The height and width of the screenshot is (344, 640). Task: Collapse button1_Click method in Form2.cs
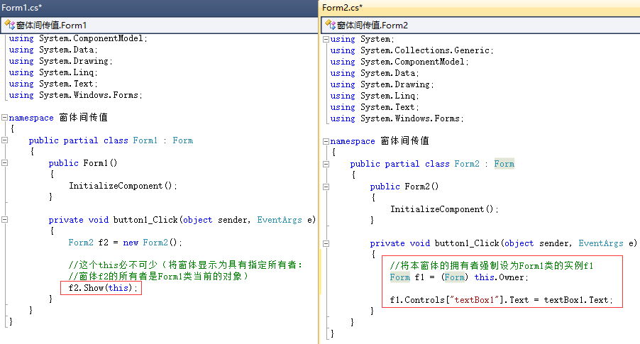326,243
